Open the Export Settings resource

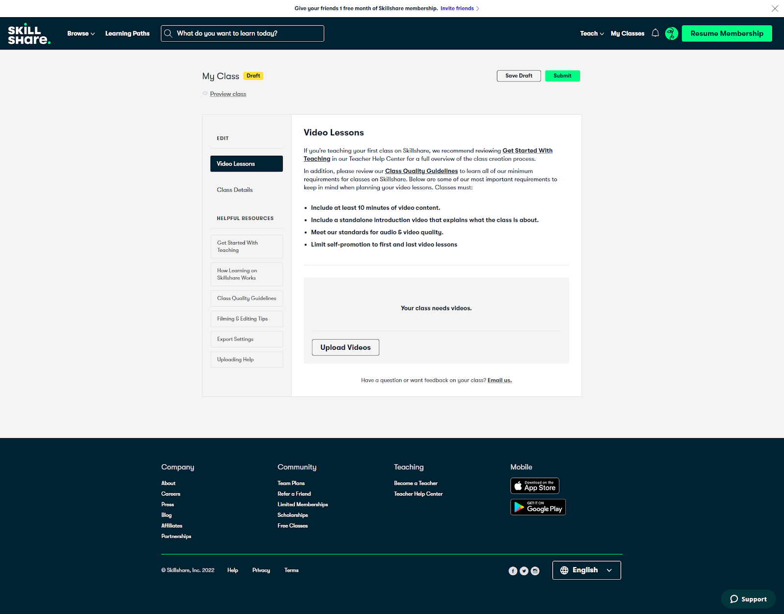point(246,339)
